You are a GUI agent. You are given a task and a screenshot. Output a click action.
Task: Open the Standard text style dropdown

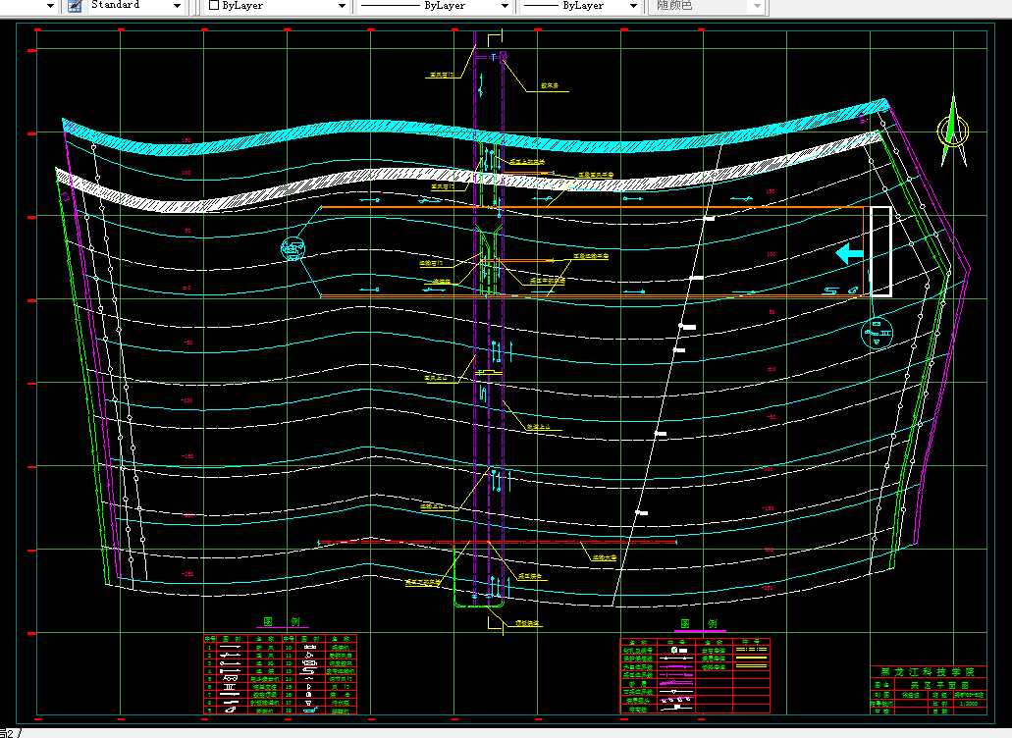(134, 6)
